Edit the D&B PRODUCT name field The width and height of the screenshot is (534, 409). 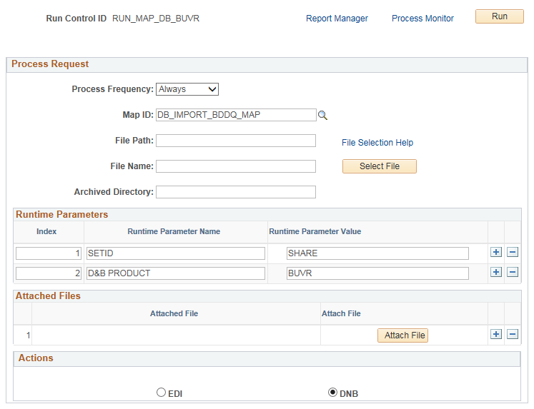coord(176,273)
